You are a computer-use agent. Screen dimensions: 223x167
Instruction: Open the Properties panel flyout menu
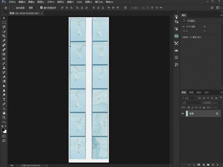[x=222, y=15]
